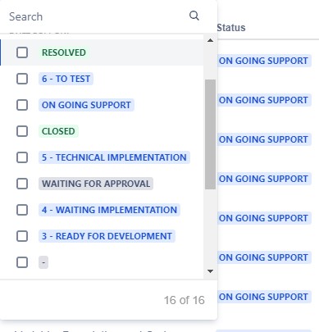Click the dropdown list scrollbar thumb
This screenshot has height=332, width=319.
tap(210, 134)
